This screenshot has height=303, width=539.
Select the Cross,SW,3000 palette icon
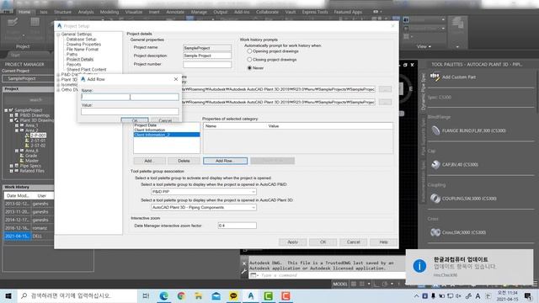[x=435, y=232]
